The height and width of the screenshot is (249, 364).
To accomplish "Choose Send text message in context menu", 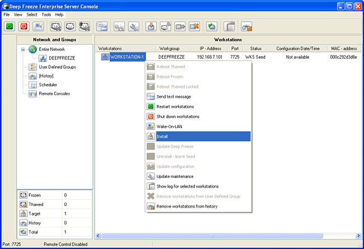I will click(198, 97).
